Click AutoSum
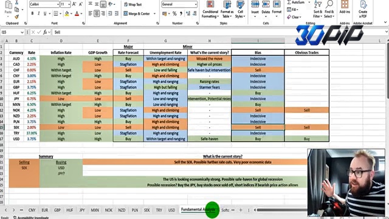The width and height of the screenshot is (389, 219). point(296,2)
